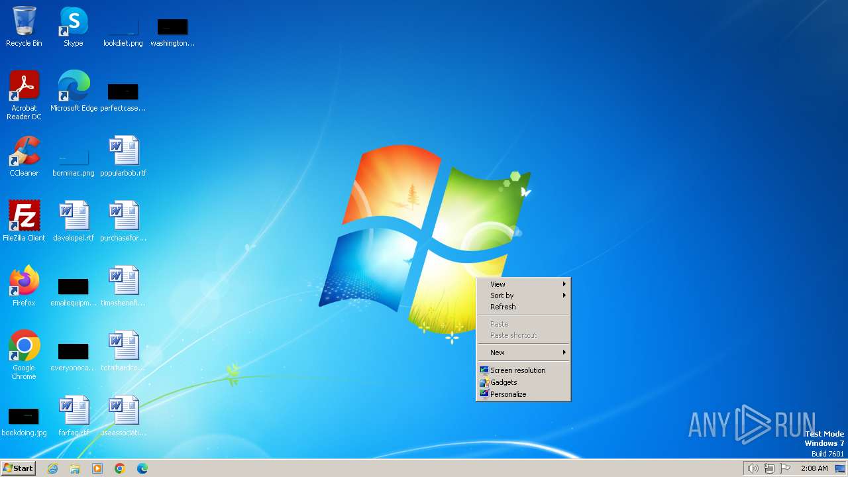The width and height of the screenshot is (848, 477).
Task: Select the purchasefor... rtf document
Action: (123, 221)
